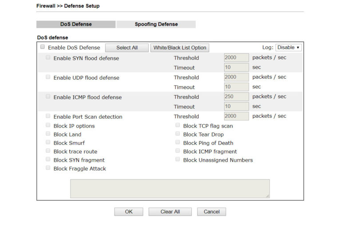Click the Select All button
The width and height of the screenshot is (341, 225).
point(127,48)
